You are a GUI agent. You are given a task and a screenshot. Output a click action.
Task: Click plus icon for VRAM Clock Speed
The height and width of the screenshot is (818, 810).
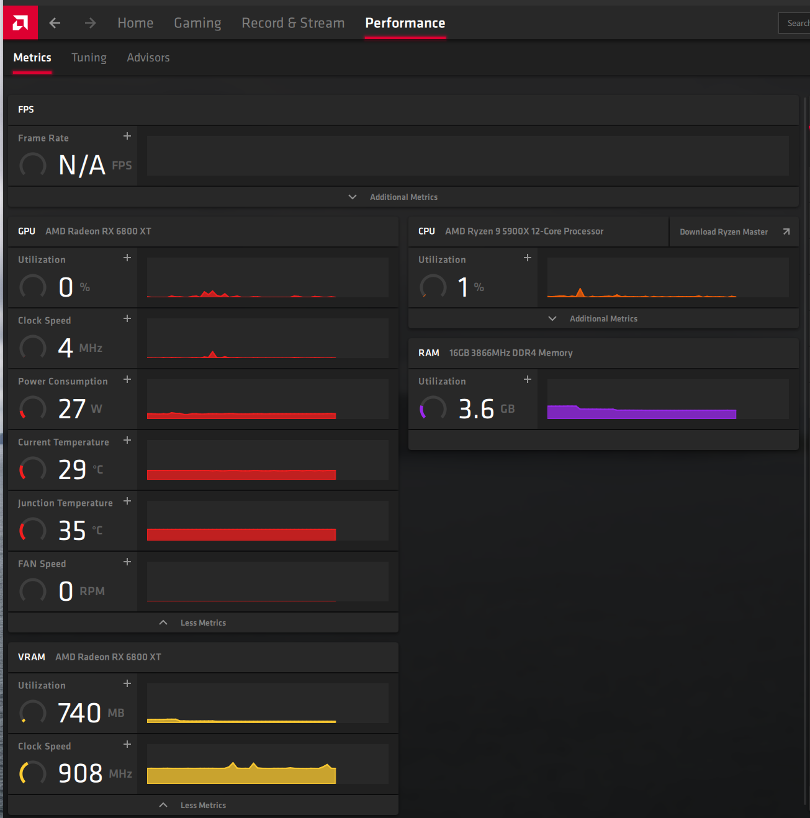point(127,744)
